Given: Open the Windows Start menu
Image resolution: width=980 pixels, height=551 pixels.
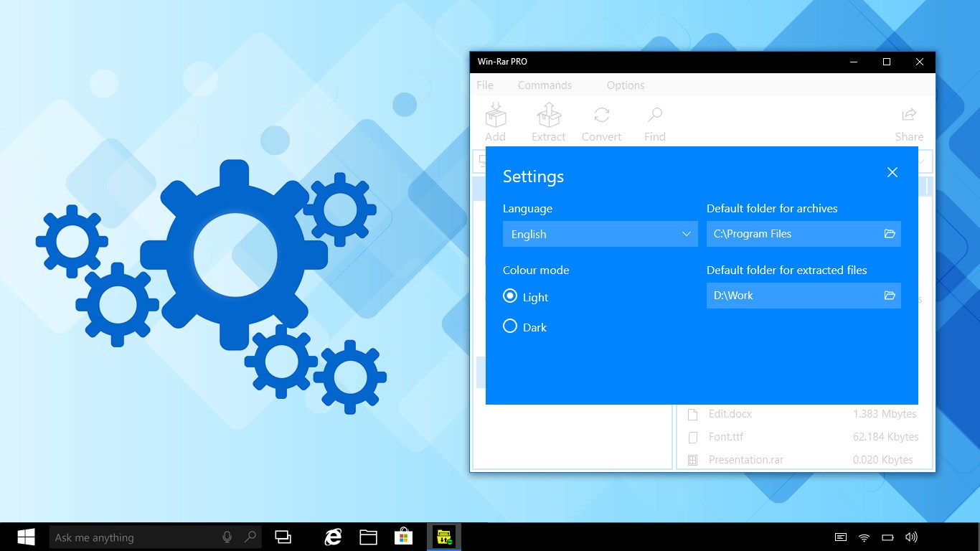Looking at the screenshot, I should tap(27, 537).
